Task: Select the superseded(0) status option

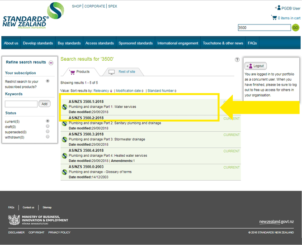Action: coord(48,132)
